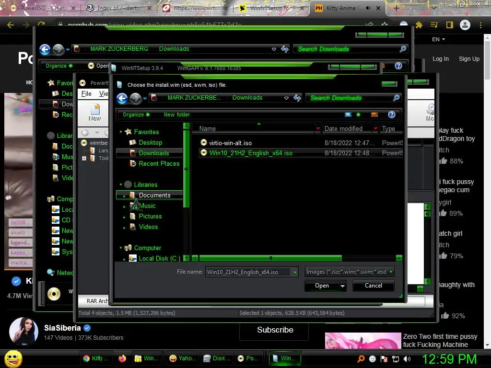Click the Forward arrow in file dialog

click(136, 98)
